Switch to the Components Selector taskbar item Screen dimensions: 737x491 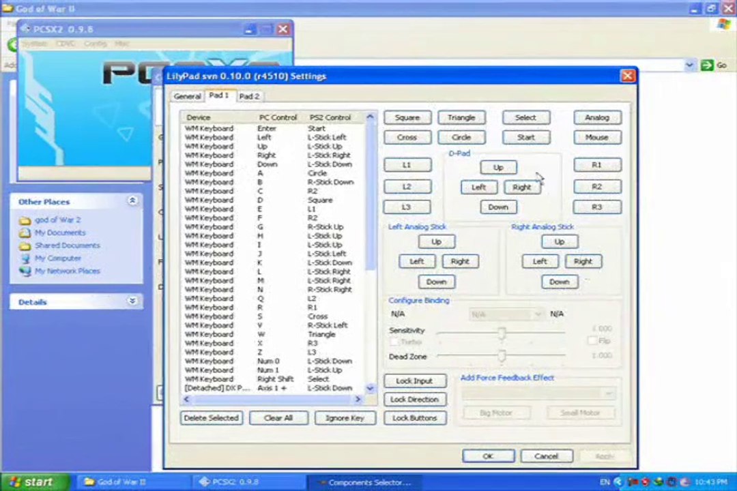coord(364,483)
